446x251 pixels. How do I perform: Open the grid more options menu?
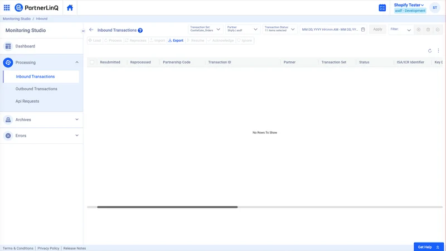[438, 50]
